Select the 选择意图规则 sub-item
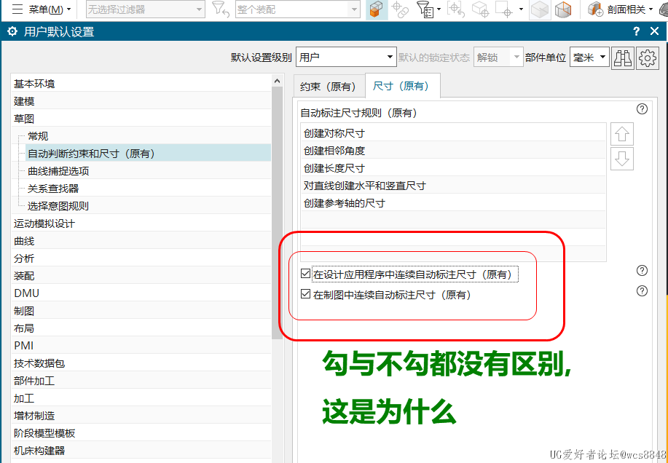Viewport: 668px width, 463px height. tap(149, 206)
